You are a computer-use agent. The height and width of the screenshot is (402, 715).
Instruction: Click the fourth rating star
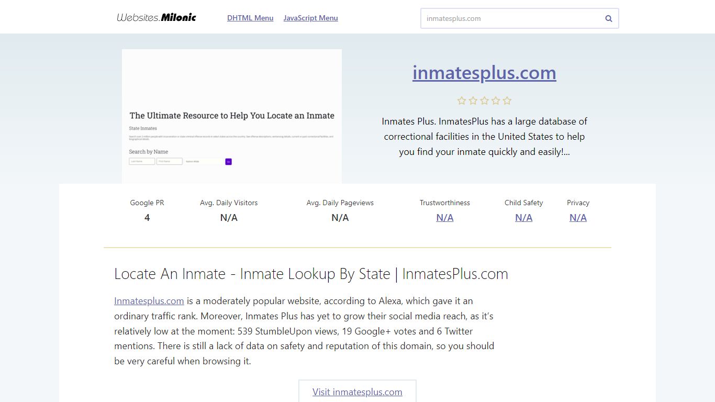496,100
